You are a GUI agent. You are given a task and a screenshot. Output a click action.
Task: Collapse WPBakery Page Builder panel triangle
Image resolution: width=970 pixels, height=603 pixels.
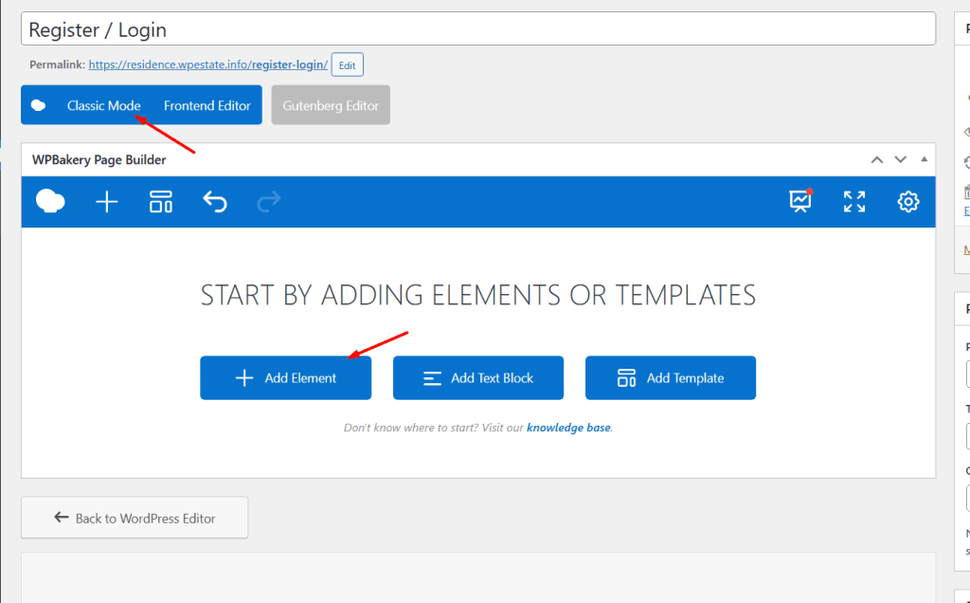tap(925, 159)
